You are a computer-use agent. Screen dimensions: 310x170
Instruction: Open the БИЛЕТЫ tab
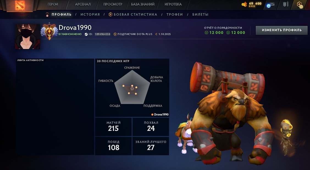point(200,15)
